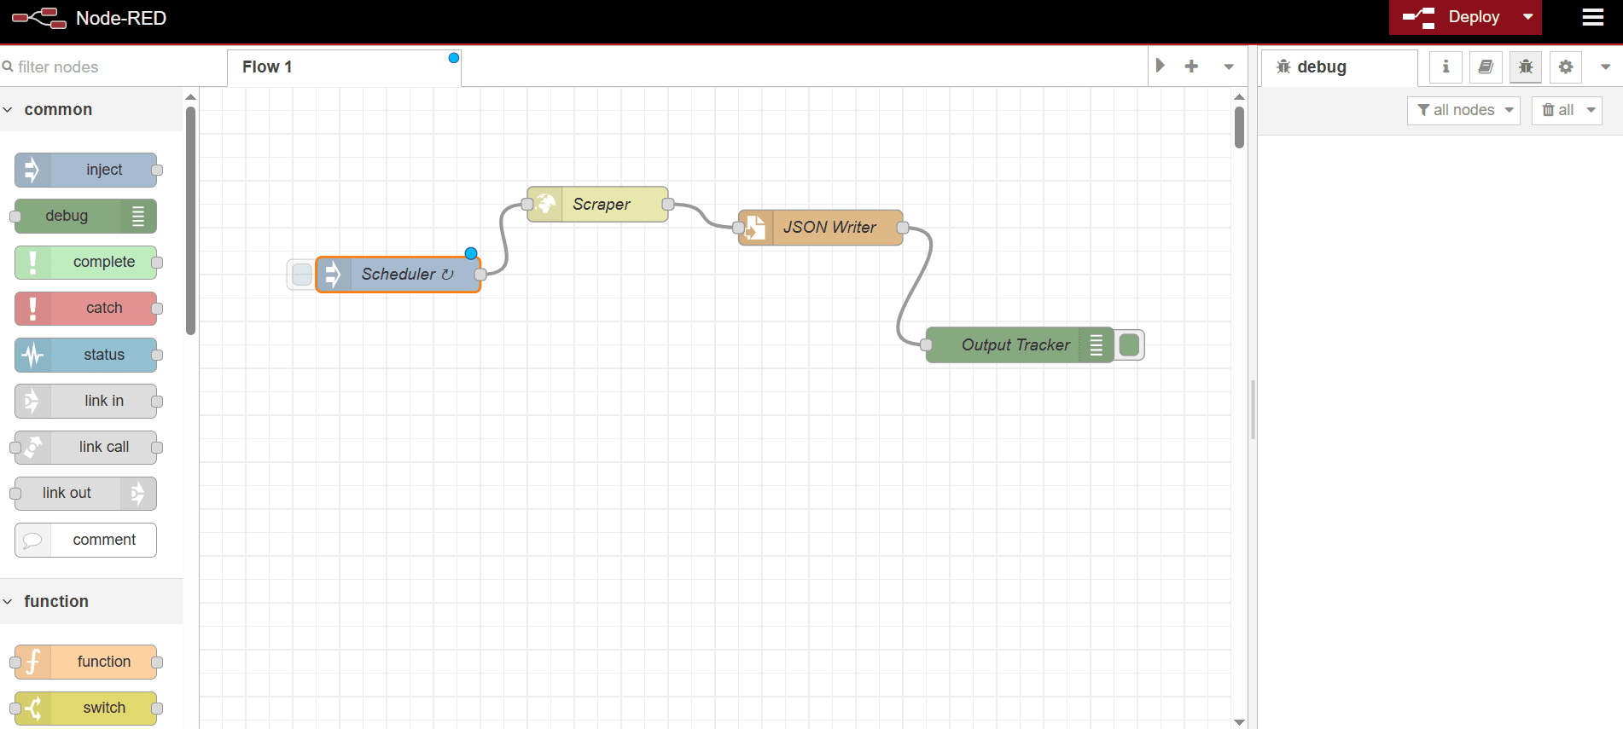Show the information sidebar tab

pos(1446,67)
